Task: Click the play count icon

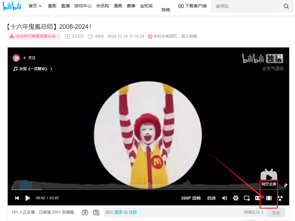Action: click(67, 36)
